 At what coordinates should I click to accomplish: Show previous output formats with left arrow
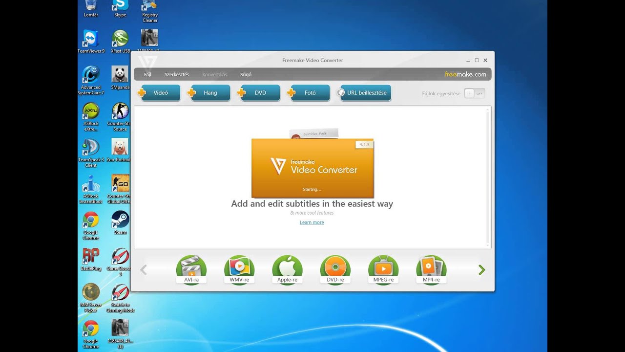(144, 270)
